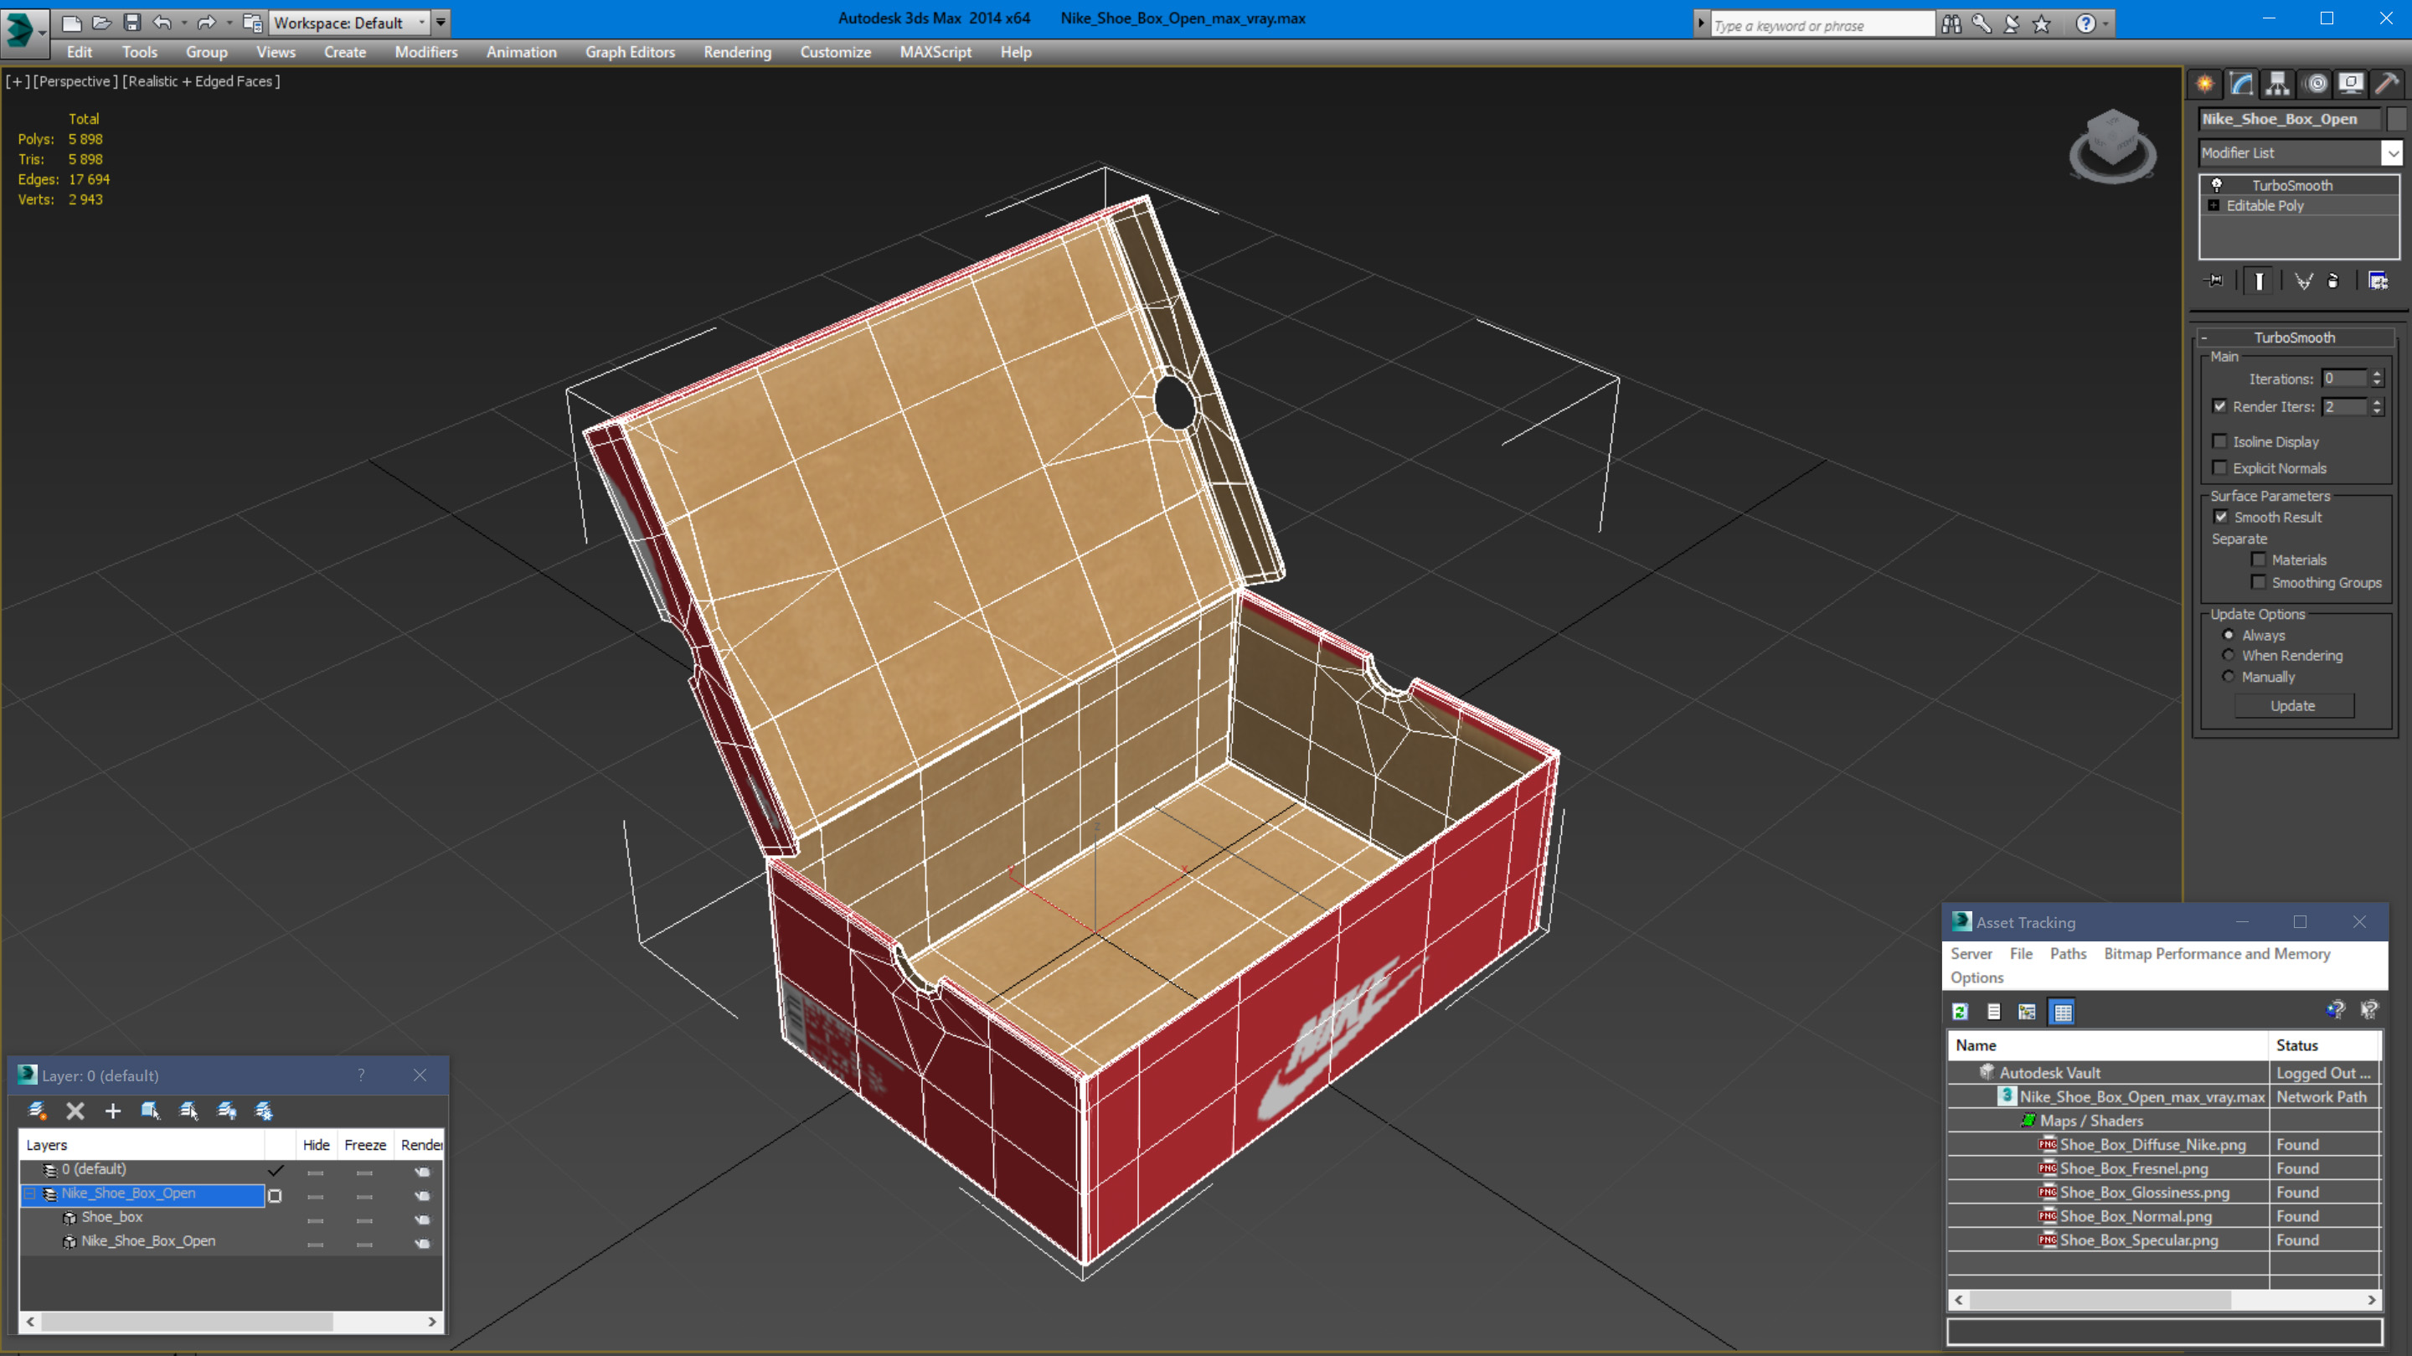Collapse the Nike_Shoe_Box_Open layer tree

(29, 1194)
